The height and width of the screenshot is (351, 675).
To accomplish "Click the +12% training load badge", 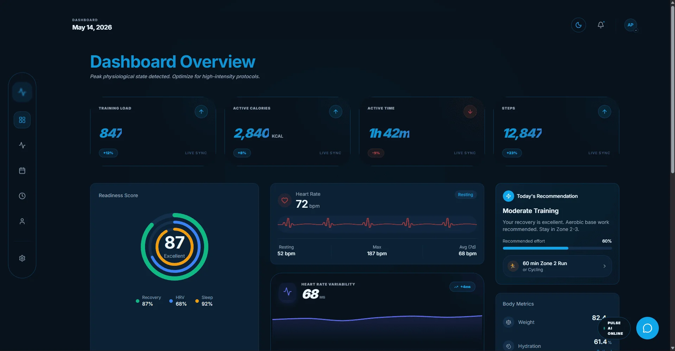I will point(108,153).
